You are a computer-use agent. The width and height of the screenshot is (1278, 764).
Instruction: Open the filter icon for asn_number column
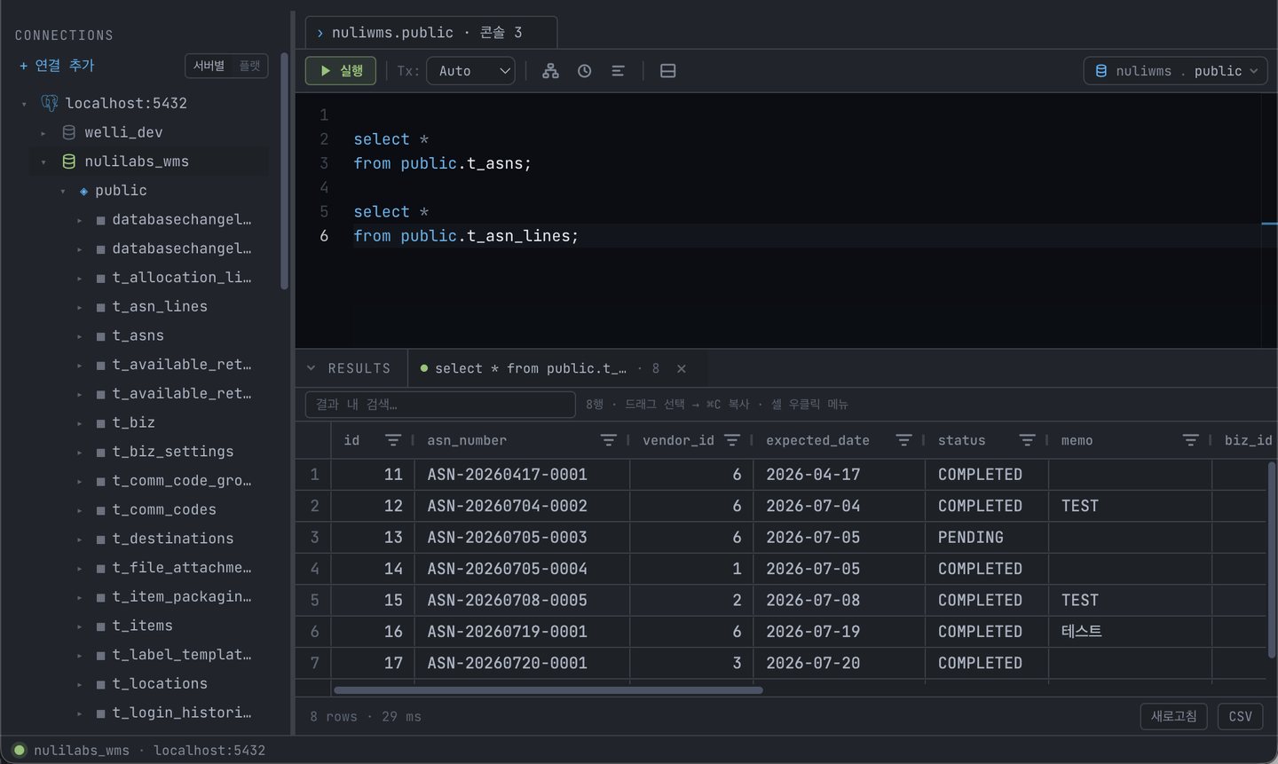tap(609, 440)
